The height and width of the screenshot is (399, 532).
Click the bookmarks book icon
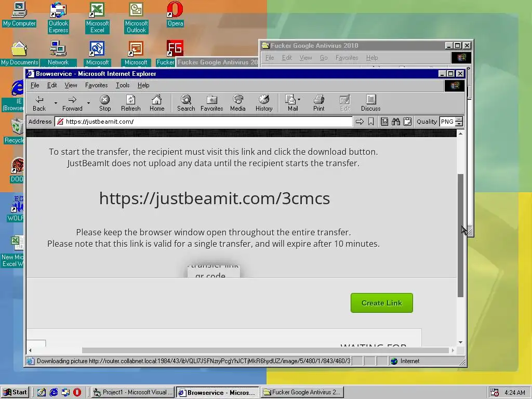click(x=384, y=122)
